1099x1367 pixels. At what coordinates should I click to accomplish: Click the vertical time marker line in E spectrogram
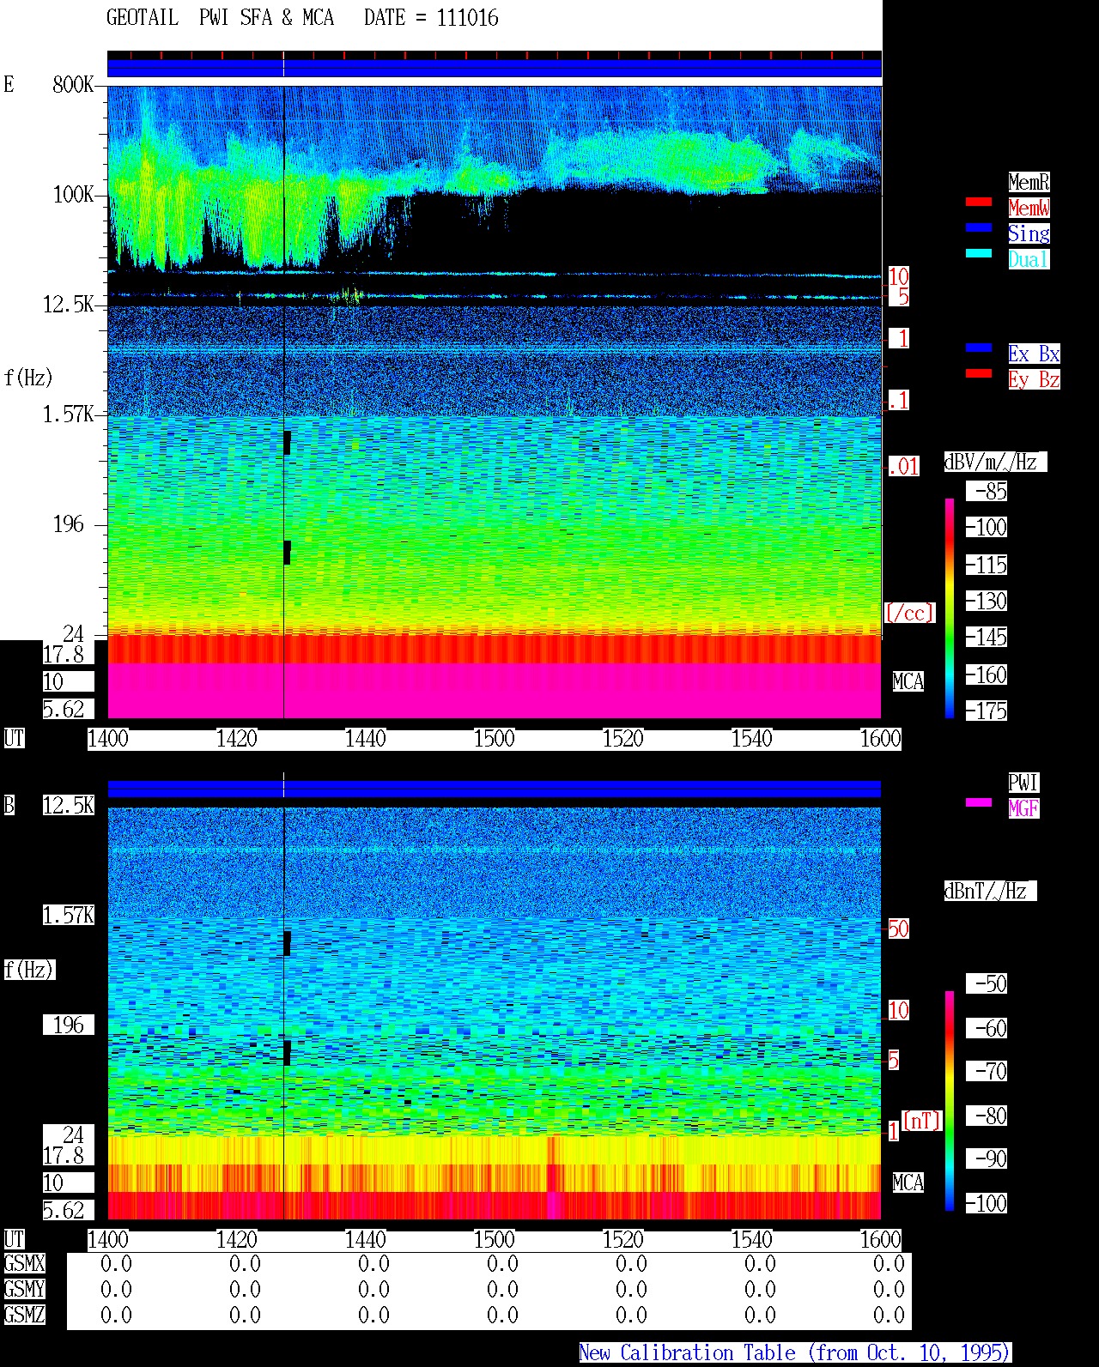tap(283, 402)
